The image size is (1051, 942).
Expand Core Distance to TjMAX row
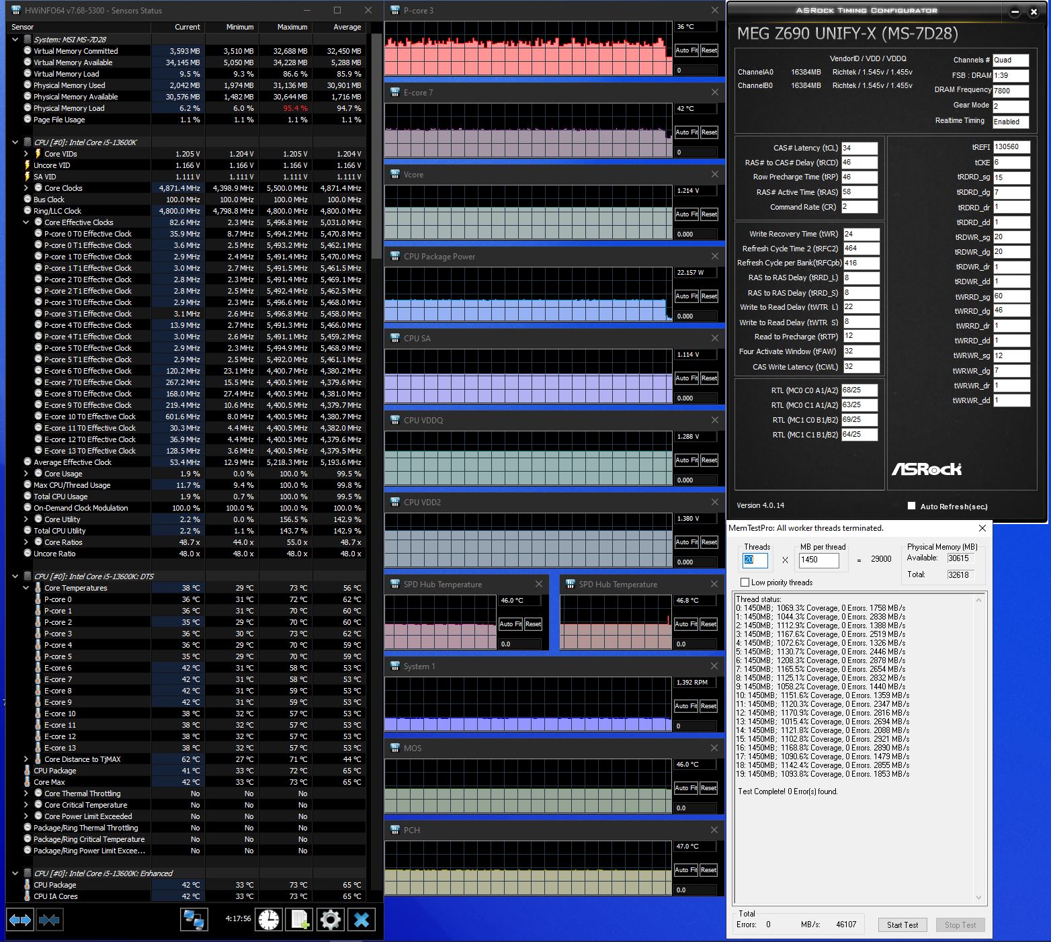tap(26, 759)
